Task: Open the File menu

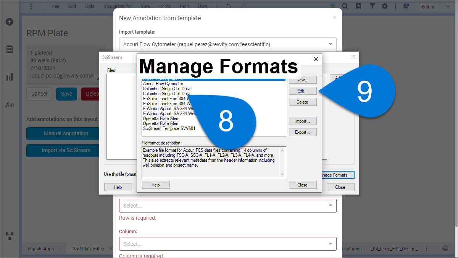Action: pos(56,6)
